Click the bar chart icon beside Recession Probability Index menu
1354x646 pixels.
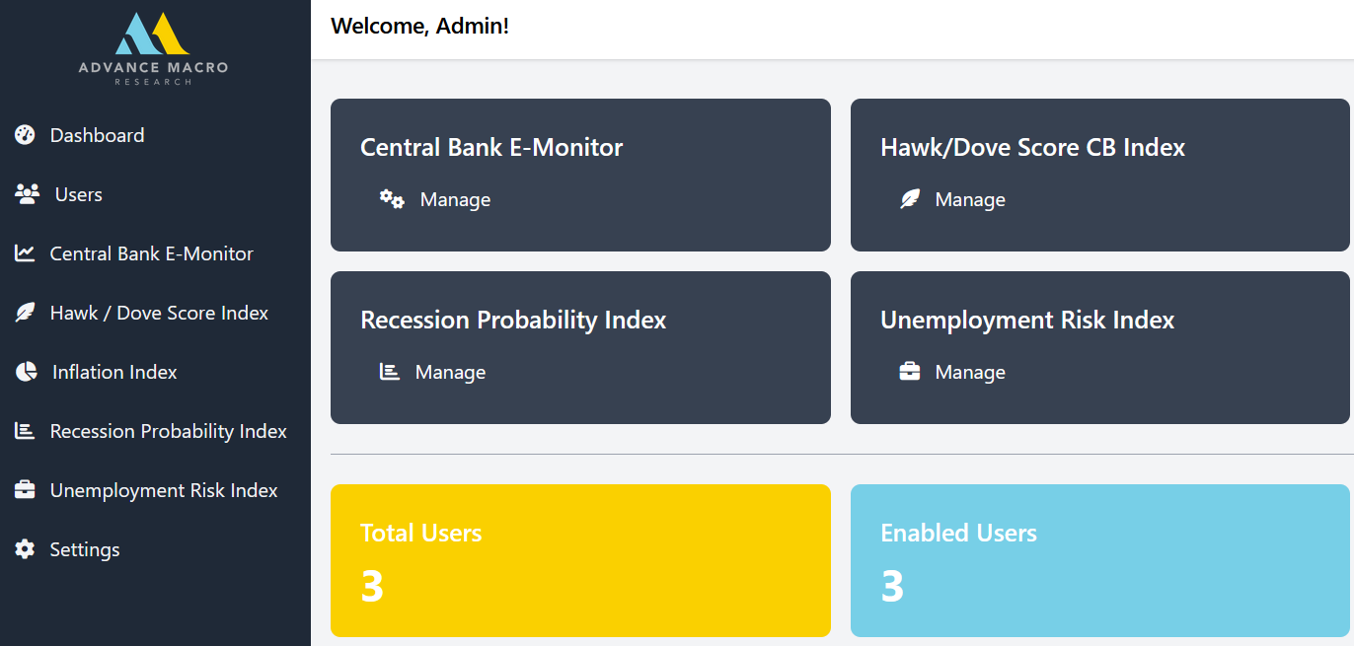(25, 431)
